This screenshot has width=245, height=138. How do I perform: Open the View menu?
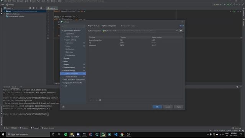pyautogui.click(x=14, y=1)
